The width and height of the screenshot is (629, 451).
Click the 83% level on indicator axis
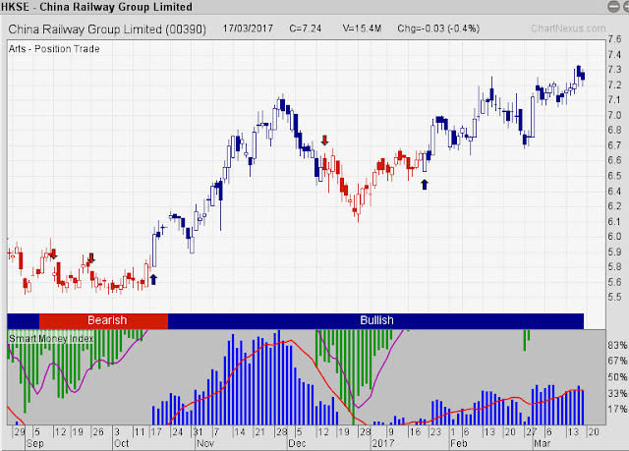click(617, 345)
